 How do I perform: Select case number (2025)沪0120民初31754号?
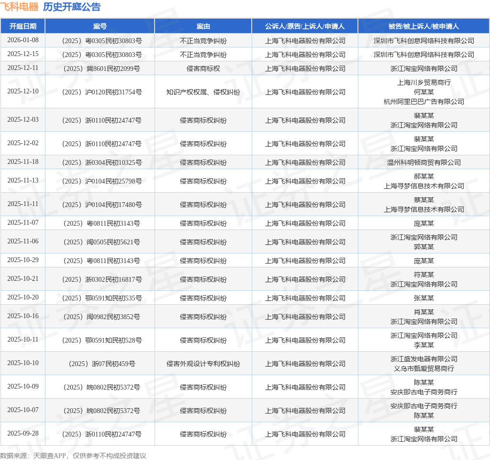click(x=102, y=92)
